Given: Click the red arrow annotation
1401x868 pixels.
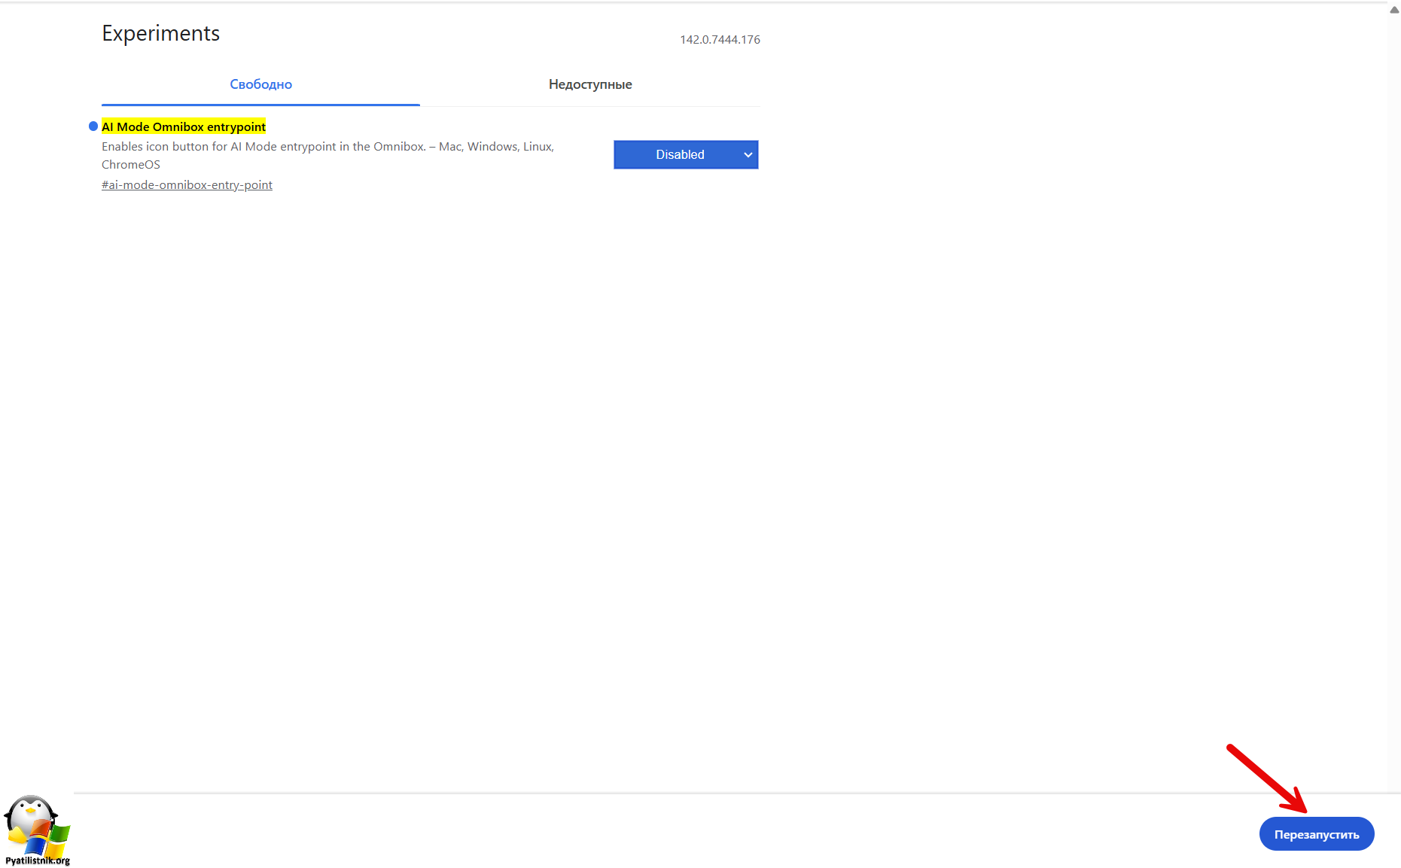Looking at the screenshot, I should point(1266,778).
